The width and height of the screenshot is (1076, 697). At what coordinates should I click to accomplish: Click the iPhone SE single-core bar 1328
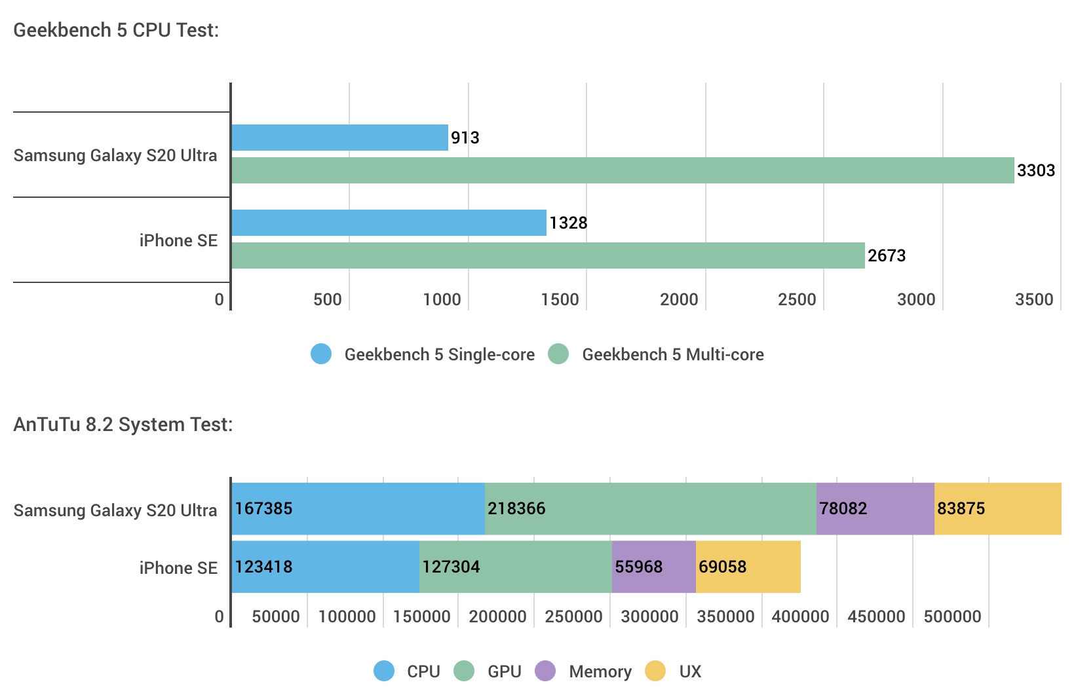pos(389,223)
